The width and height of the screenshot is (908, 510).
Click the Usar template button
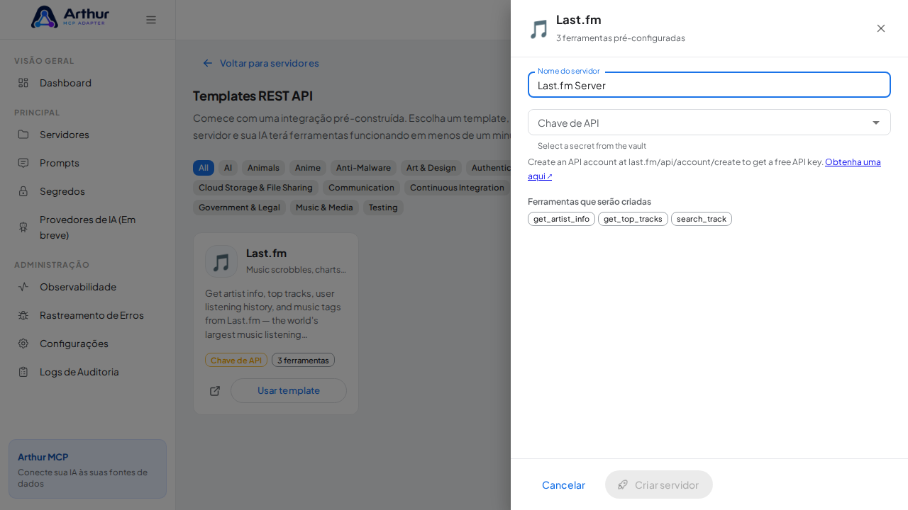click(289, 391)
